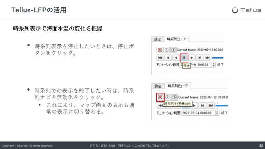
Task: Select fixed range clock icon in lower panel
Action: (x=167, y=97)
